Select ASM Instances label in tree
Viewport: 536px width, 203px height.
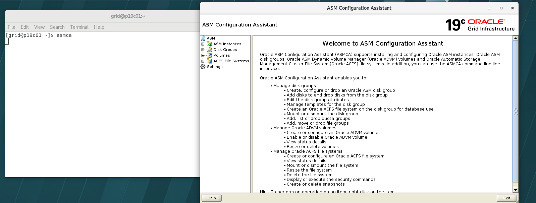[227, 44]
